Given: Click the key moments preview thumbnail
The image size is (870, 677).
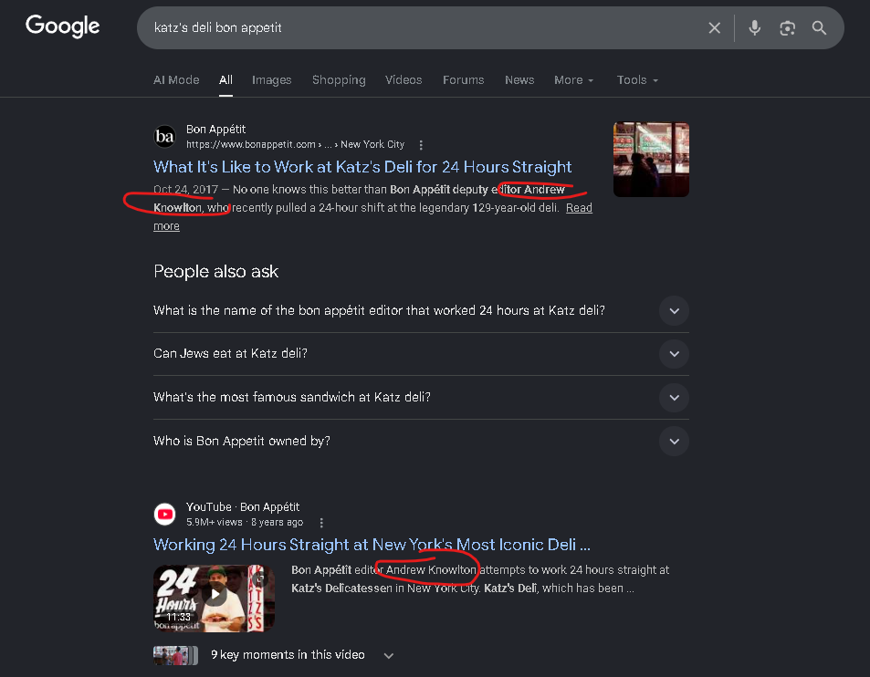Looking at the screenshot, I should point(175,655).
